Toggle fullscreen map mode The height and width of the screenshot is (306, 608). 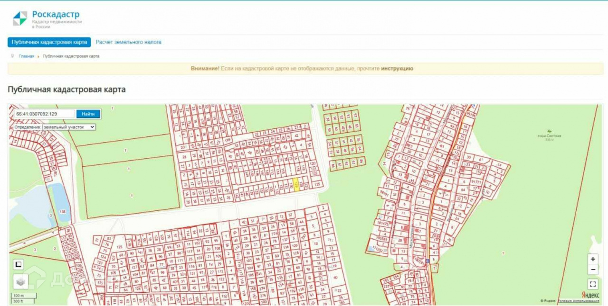[593, 284]
